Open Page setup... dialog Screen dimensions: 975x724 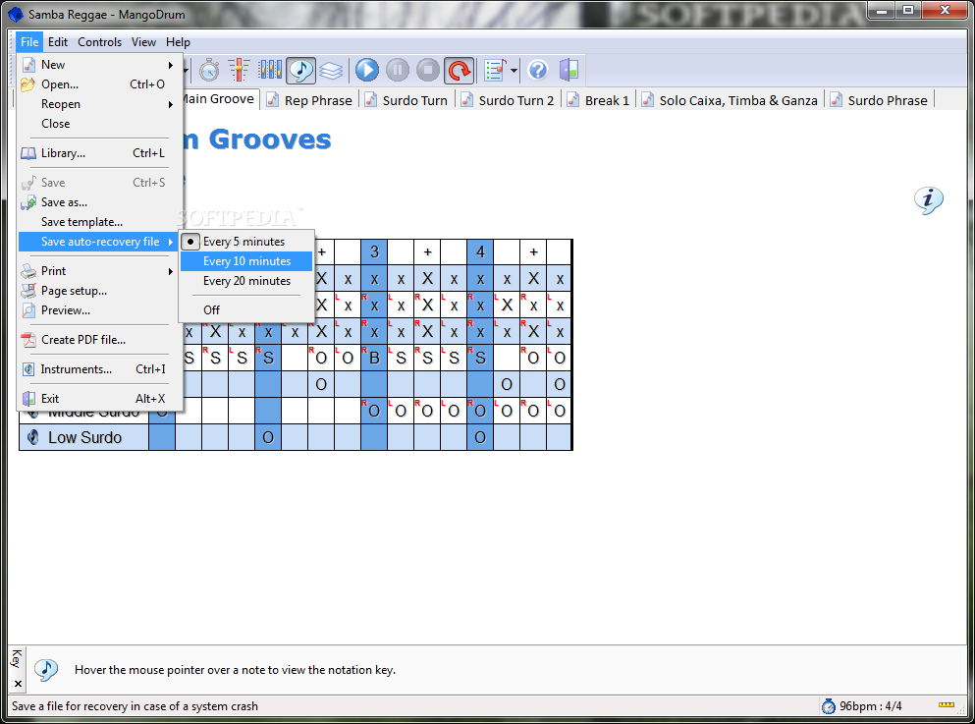pos(98,291)
